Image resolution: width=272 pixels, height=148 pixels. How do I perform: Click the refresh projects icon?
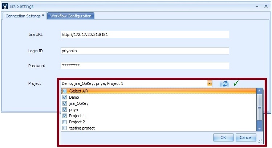(x=224, y=83)
